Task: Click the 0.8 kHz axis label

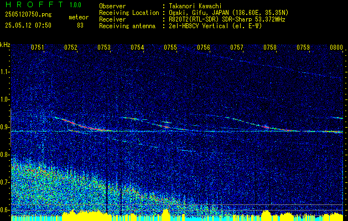Action: pyautogui.click(x=5, y=155)
